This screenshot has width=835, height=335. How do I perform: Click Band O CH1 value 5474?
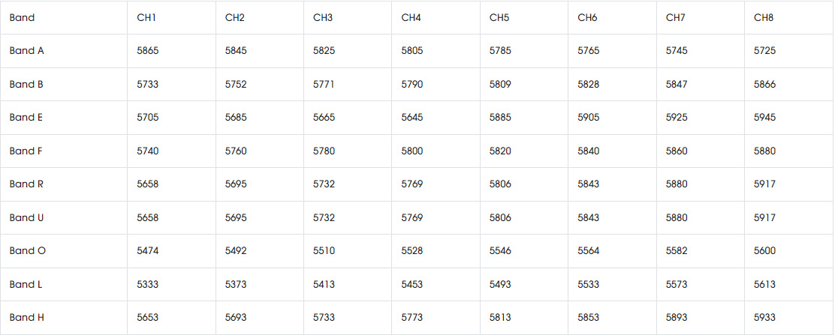[x=147, y=251]
